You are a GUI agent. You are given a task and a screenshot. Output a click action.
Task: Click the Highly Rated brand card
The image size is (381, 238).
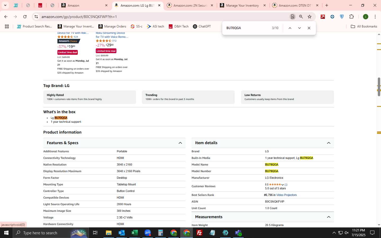tap(89, 97)
